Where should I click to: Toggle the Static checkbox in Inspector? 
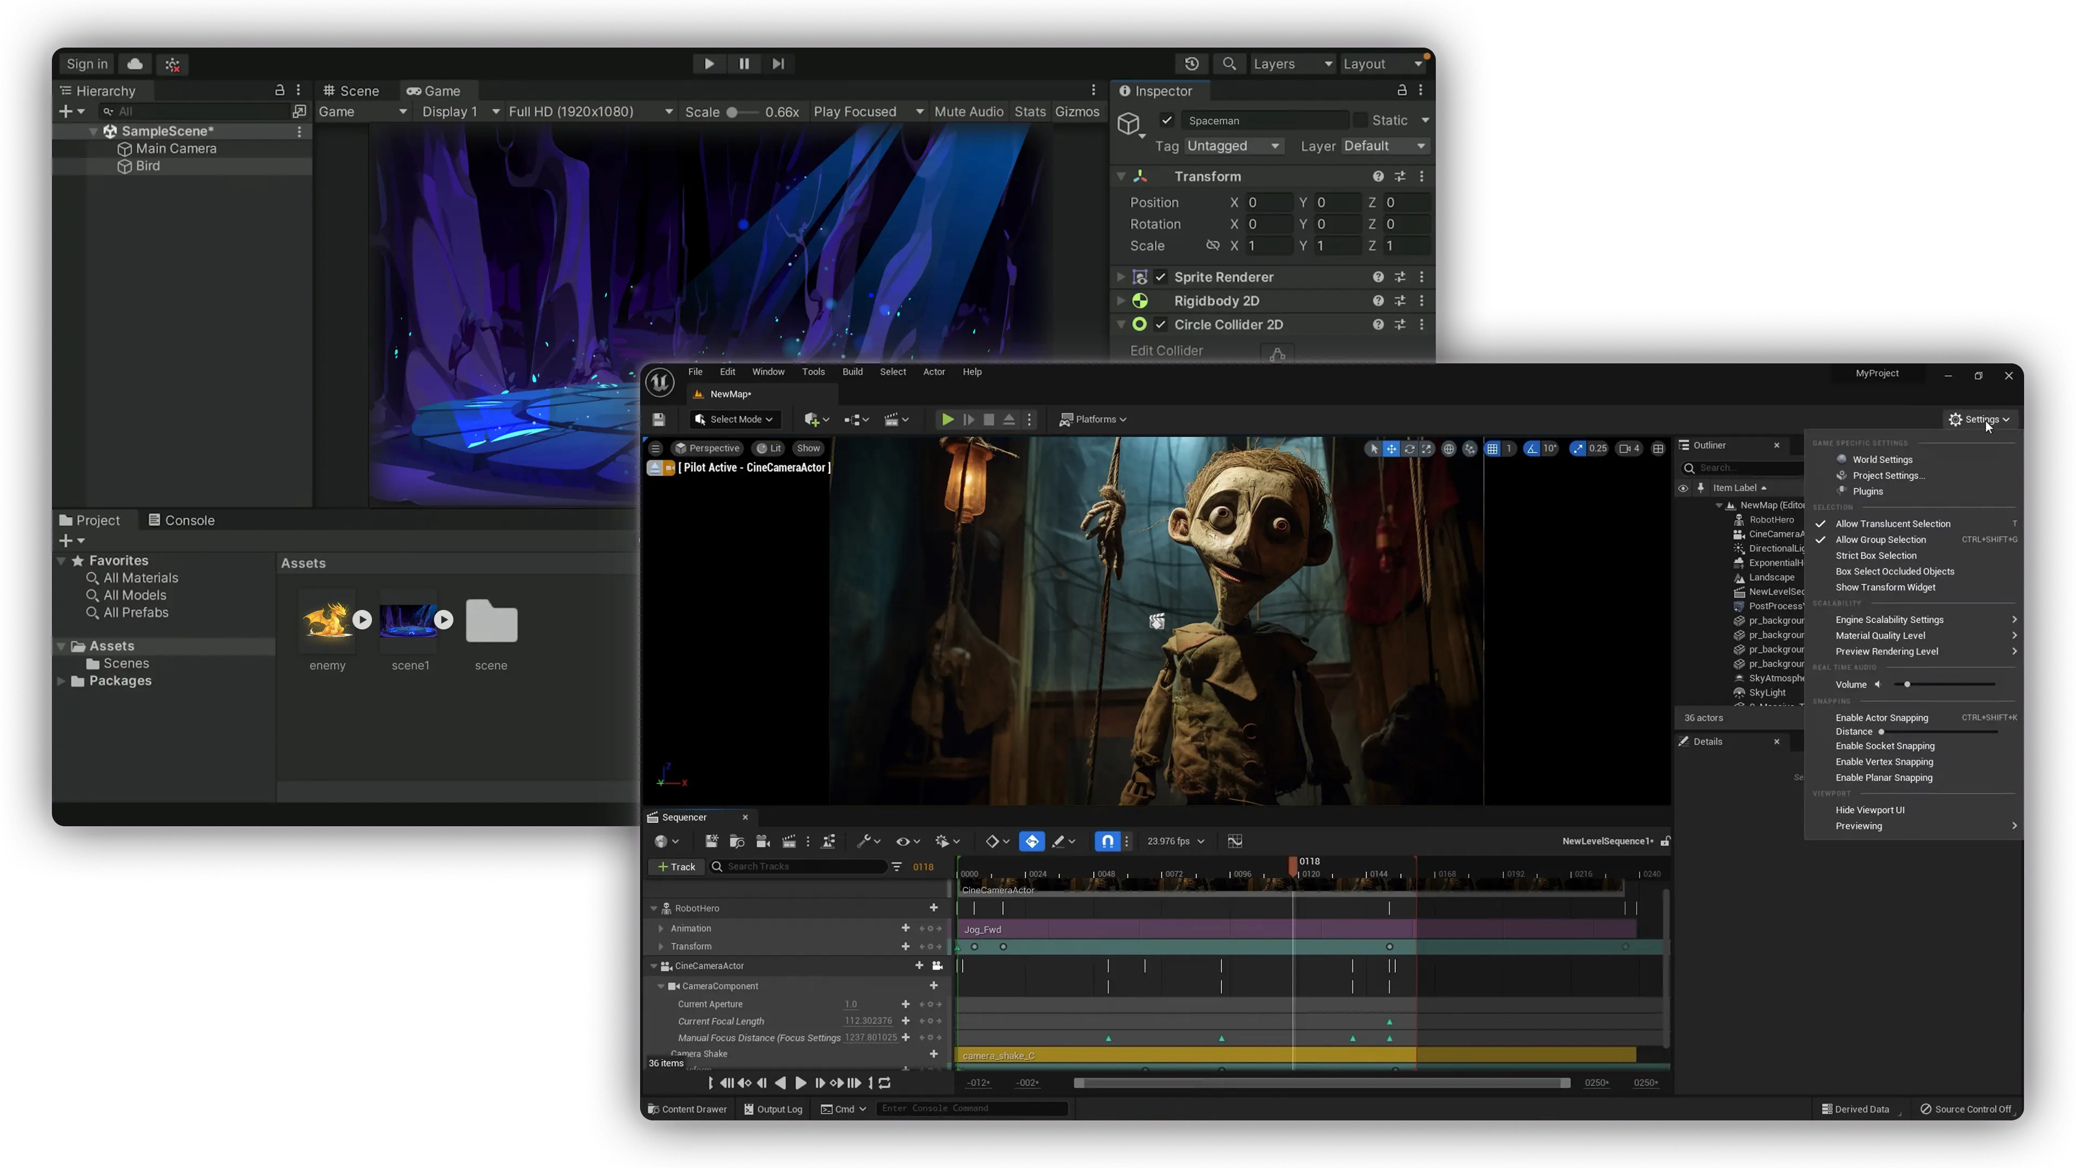1360,120
